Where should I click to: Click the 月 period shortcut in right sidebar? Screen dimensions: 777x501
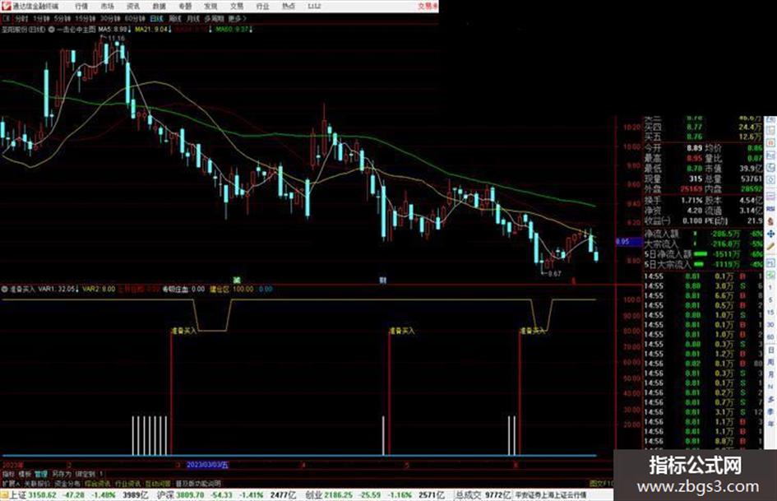pos(770,375)
